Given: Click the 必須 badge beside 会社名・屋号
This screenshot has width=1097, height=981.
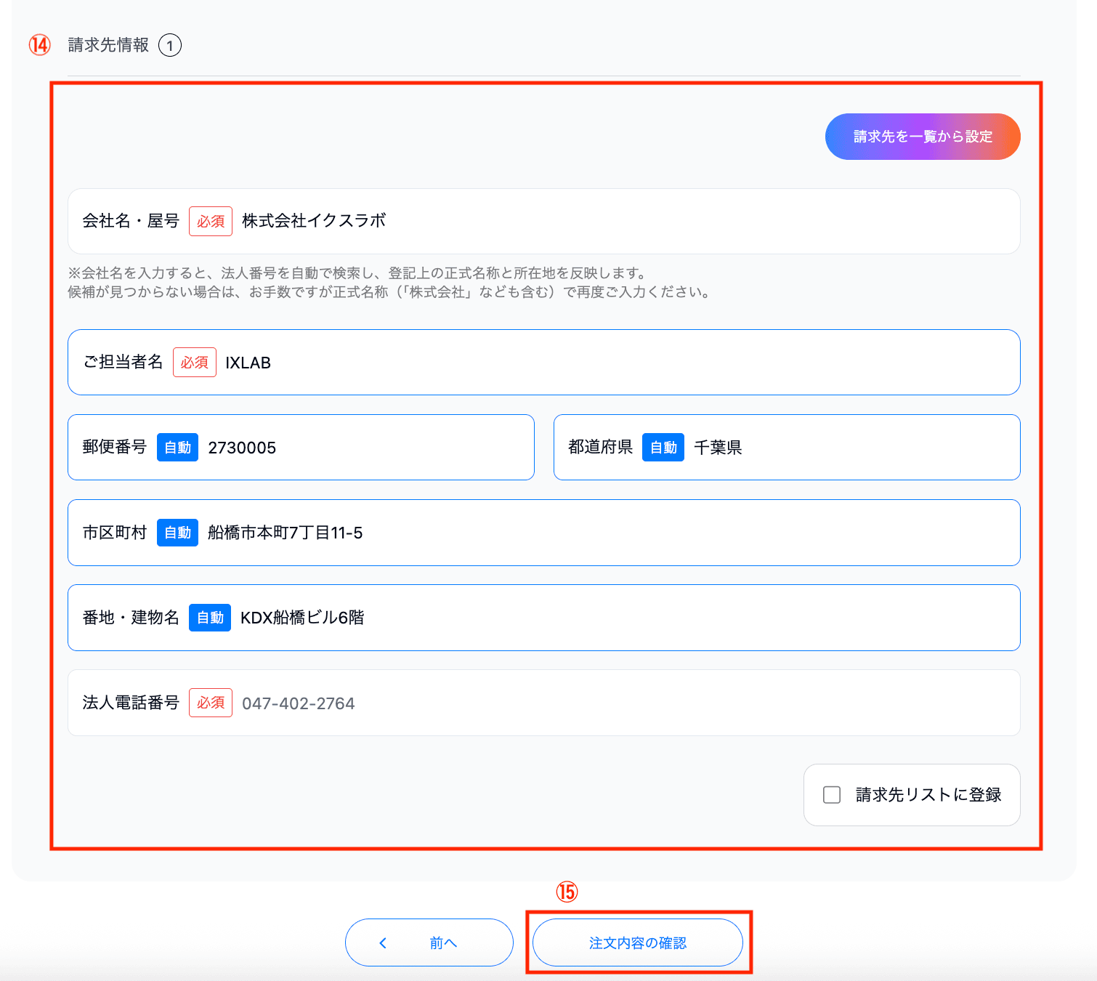Looking at the screenshot, I should pyautogui.click(x=211, y=222).
